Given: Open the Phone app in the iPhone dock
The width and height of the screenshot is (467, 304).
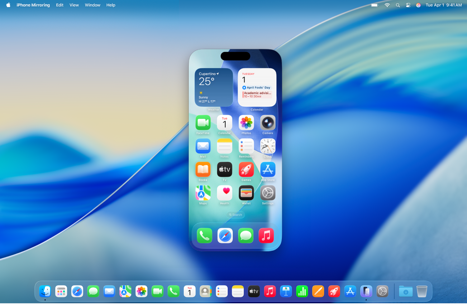Looking at the screenshot, I should 204,235.
